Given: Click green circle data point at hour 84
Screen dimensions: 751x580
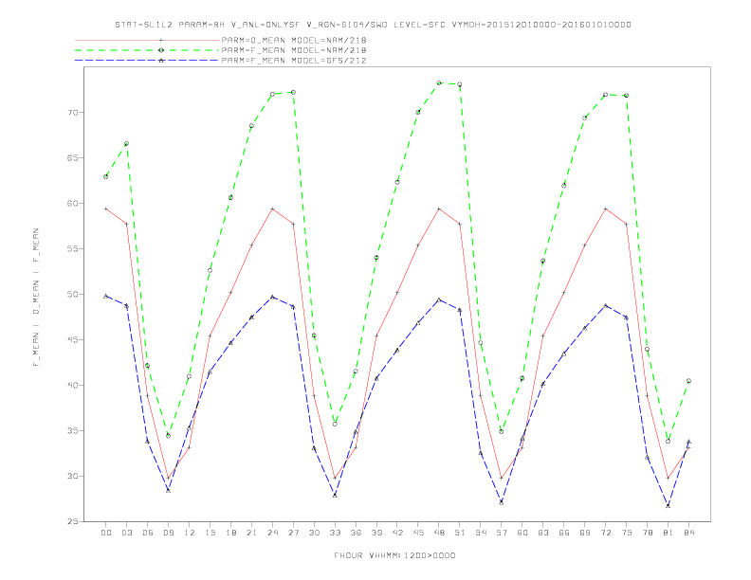Looking at the screenshot, I should tap(688, 381).
